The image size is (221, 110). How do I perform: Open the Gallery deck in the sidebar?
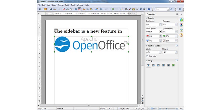[181, 30]
